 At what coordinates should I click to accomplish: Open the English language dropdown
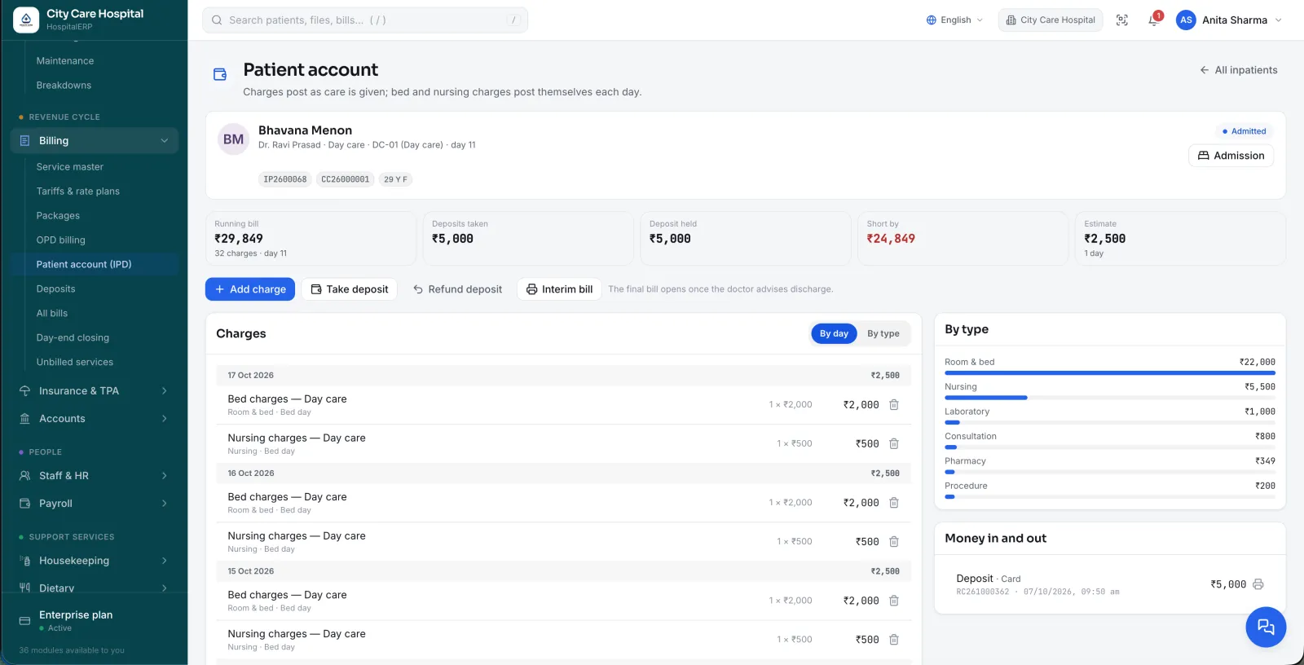click(x=954, y=20)
